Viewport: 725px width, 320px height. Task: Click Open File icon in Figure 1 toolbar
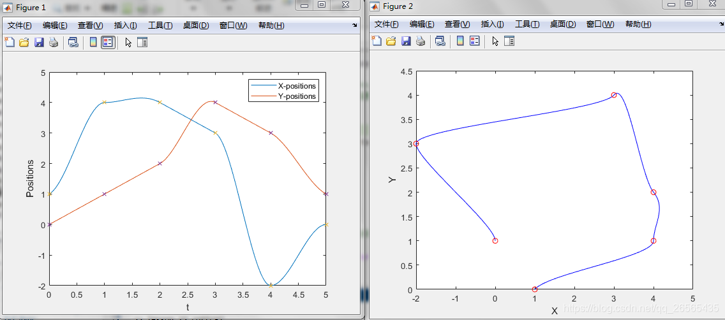tap(24, 43)
